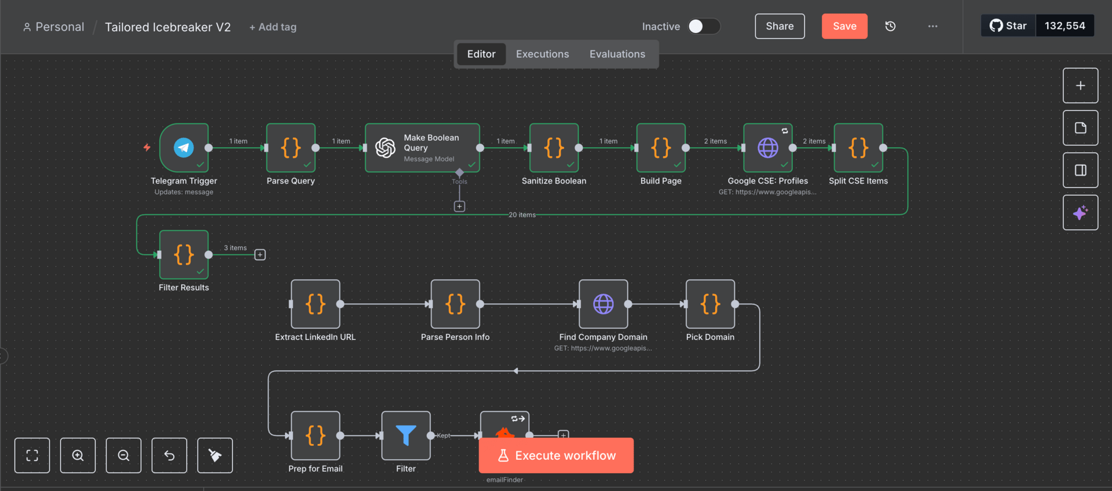The height and width of the screenshot is (491, 1112).
Task: Select the Make Boolean Query OpenAI node
Action: click(x=422, y=148)
